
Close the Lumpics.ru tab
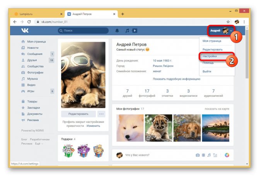pos(61,14)
